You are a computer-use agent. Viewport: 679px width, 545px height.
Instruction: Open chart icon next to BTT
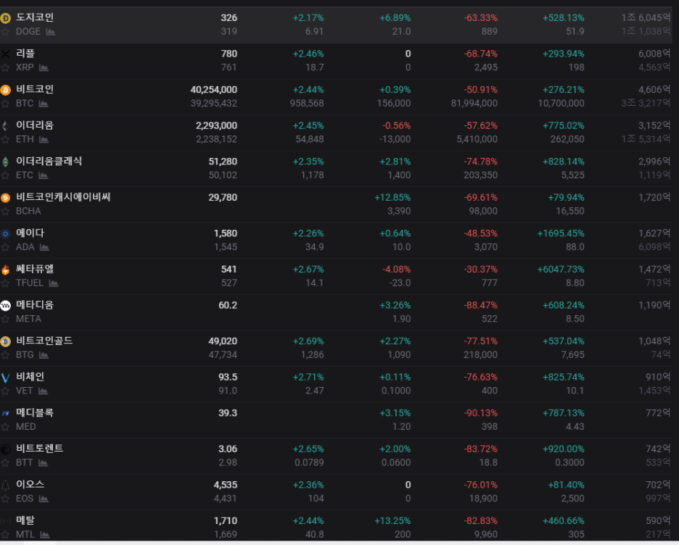coord(44,462)
